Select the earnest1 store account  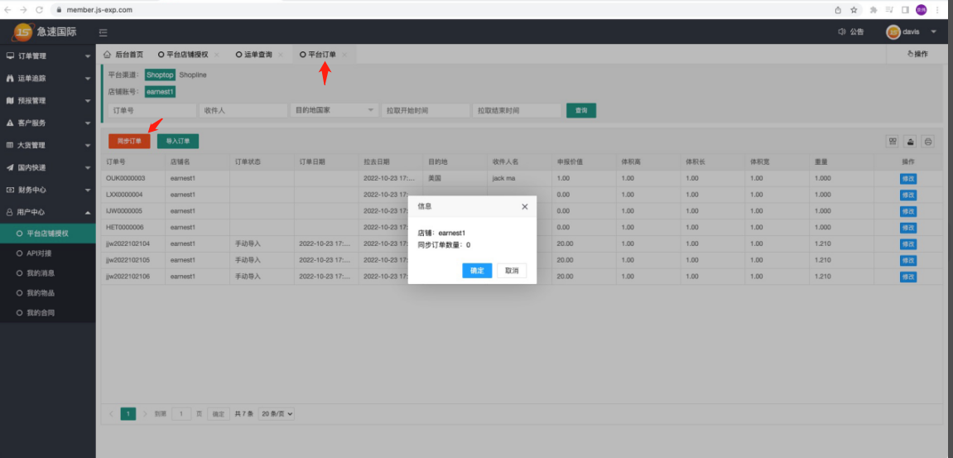click(x=160, y=92)
